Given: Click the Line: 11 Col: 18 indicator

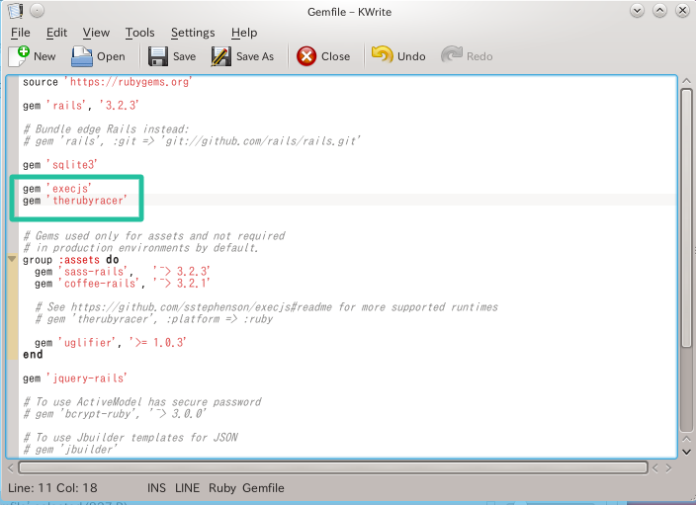Looking at the screenshot, I should pyautogui.click(x=52, y=488).
